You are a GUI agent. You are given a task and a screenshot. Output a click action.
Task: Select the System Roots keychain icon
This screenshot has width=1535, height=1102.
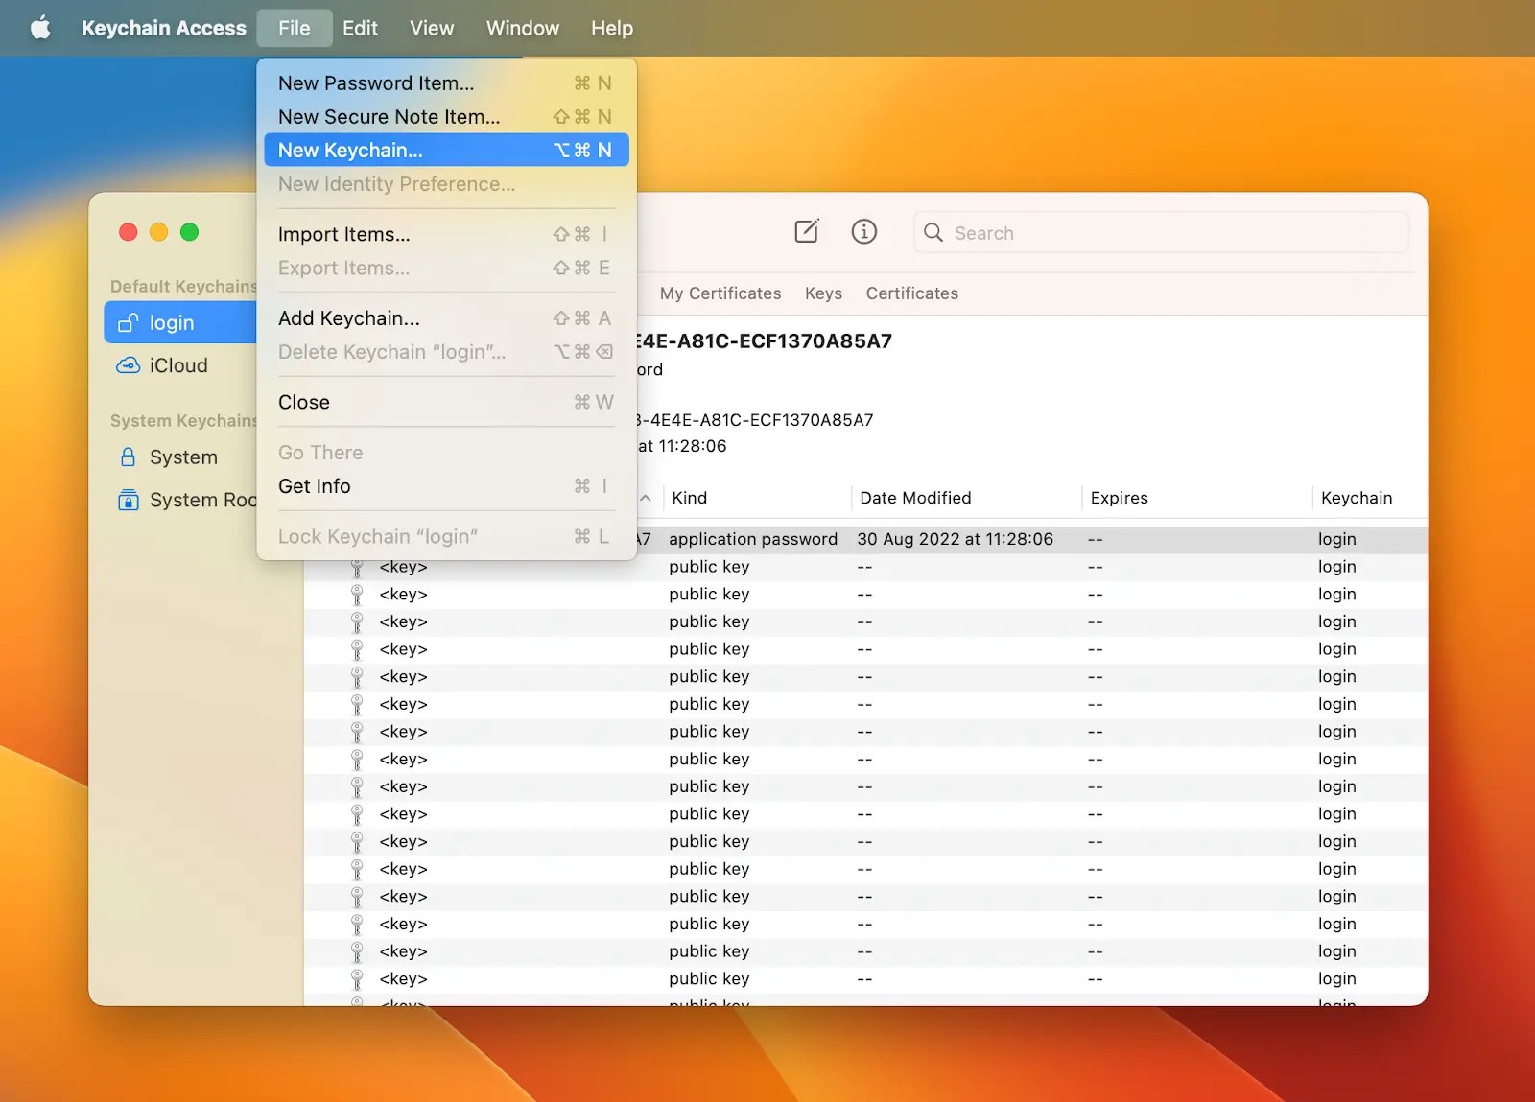[x=128, y=500]
